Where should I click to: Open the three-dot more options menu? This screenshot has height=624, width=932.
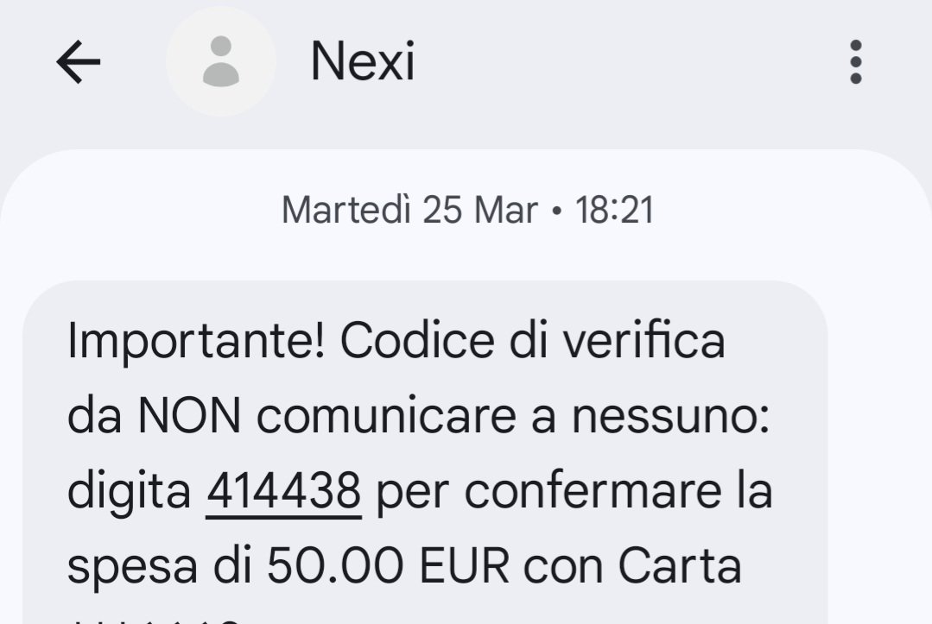pyautogui.click(x=855, y=62)
